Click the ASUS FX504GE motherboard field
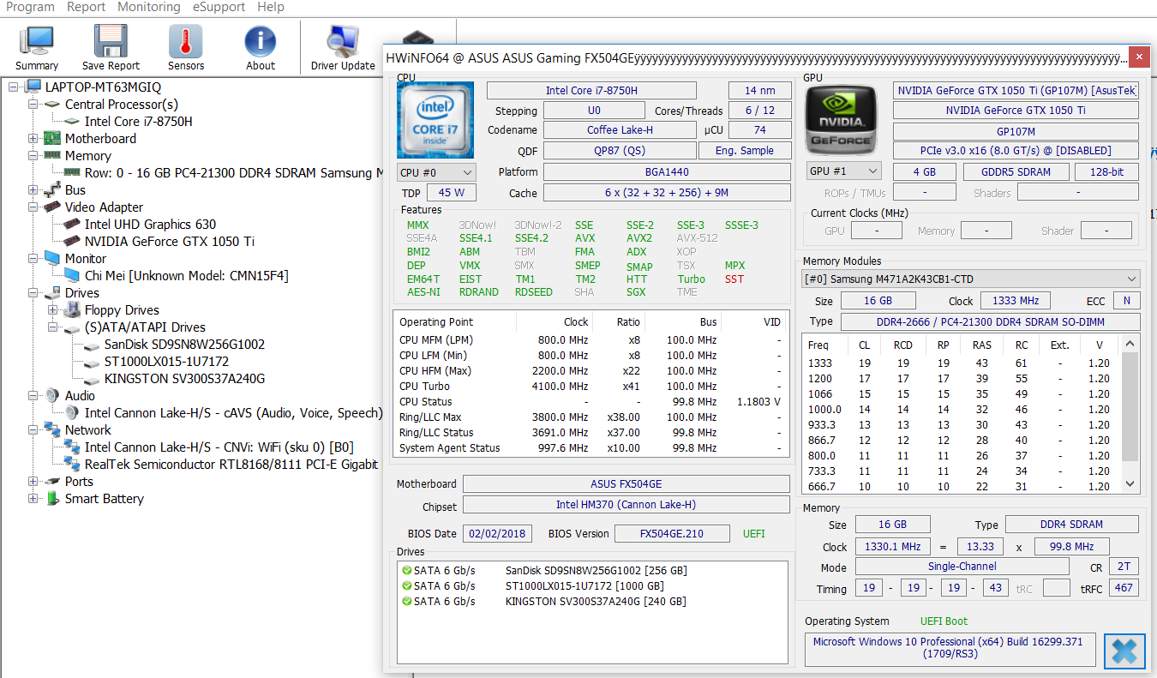This screenshot has width=1157, height=678. tap(626, 483)
